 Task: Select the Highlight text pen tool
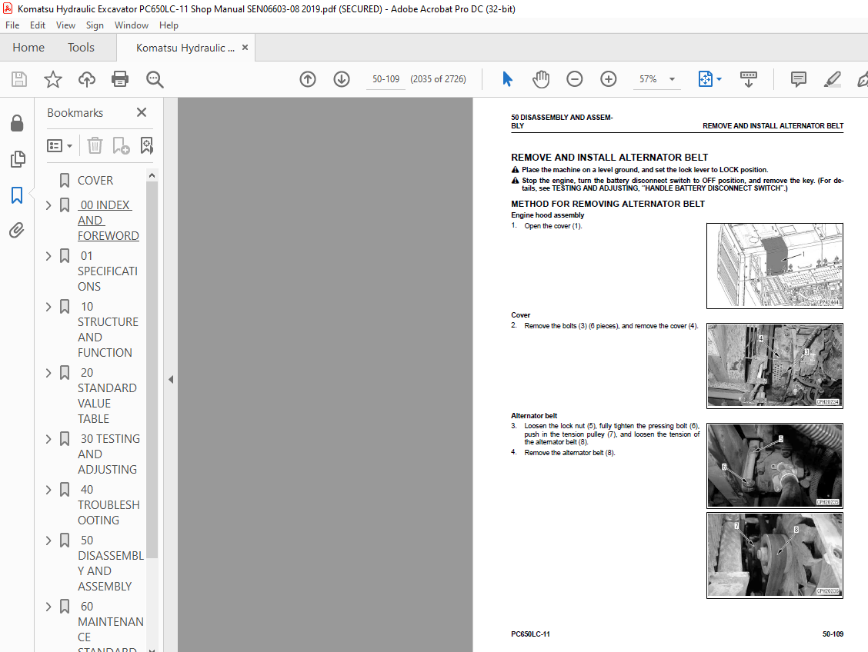(832, 79)
